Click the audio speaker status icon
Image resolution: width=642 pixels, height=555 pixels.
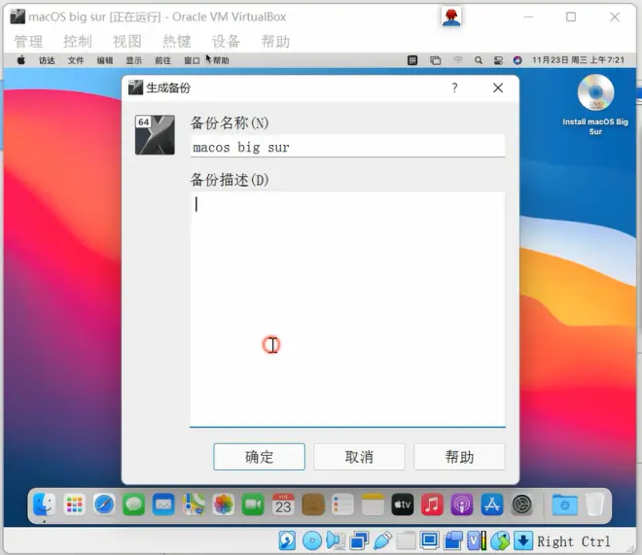tap(336, 540)
